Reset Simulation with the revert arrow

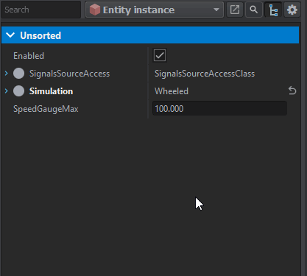coord(292,91)
